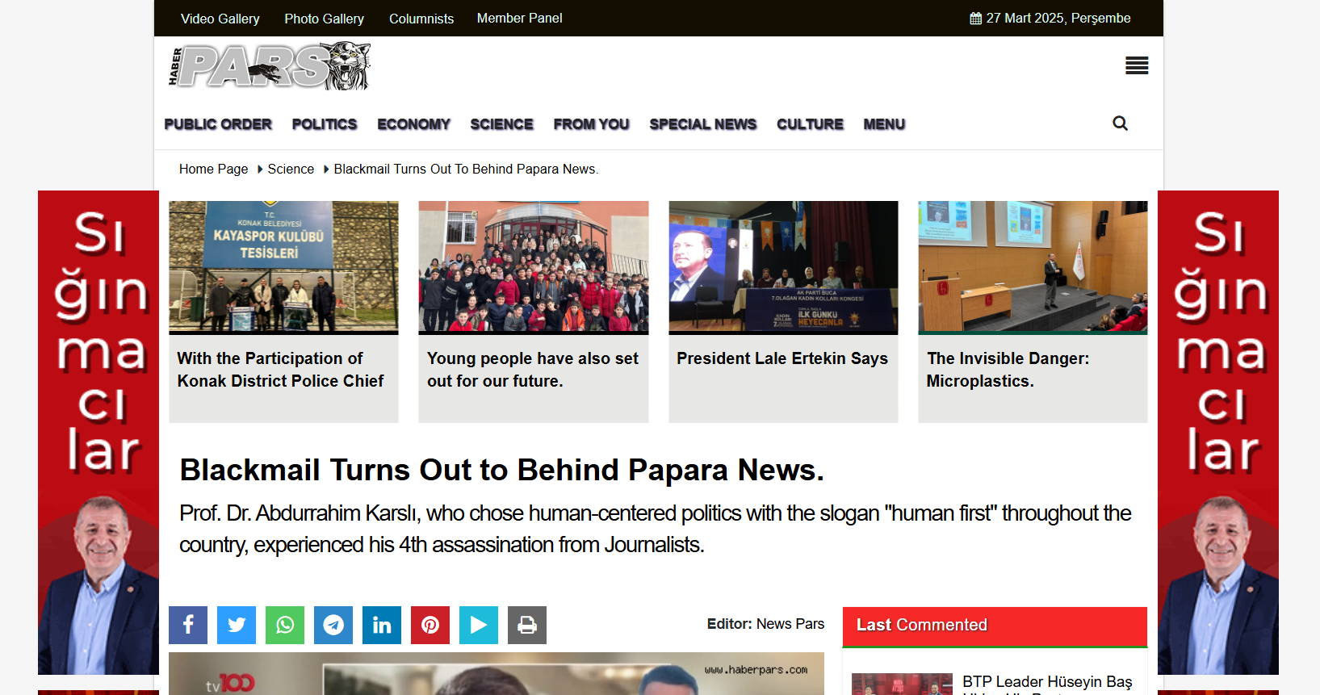The height and width of the screenshot is (695, 1320).
Task: Open the search magnifier icon
Action: point(1120,124)
